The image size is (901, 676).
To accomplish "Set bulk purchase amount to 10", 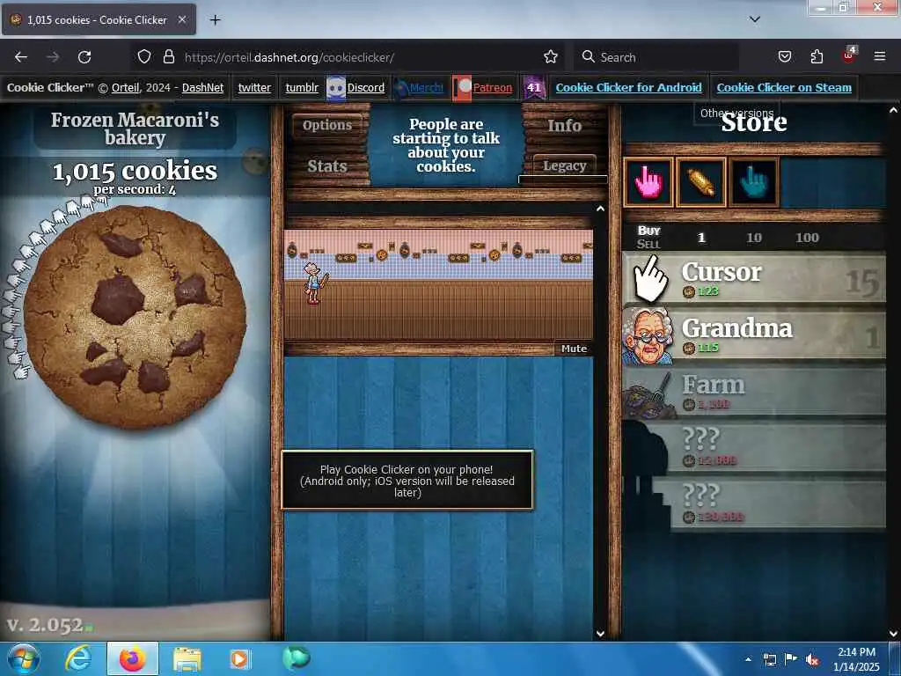I will 753,238.
